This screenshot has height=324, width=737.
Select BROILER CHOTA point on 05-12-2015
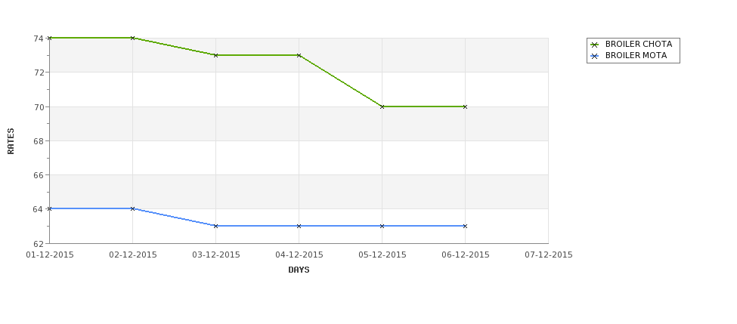coord(382,106)
